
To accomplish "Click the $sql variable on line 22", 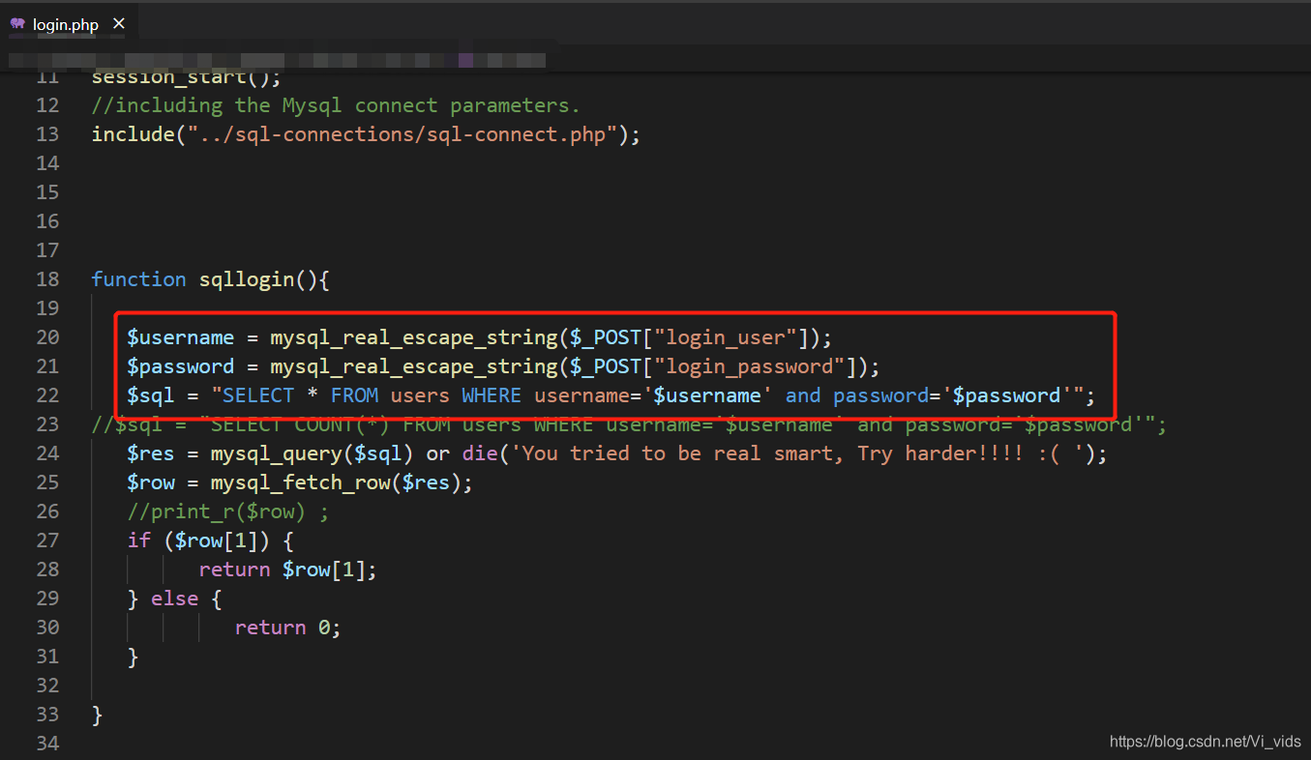I will point(151,395).
